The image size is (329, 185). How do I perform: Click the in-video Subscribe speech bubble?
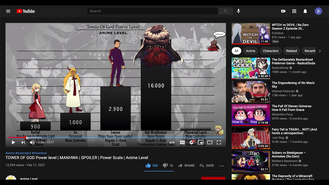click(x=219, y=34)
